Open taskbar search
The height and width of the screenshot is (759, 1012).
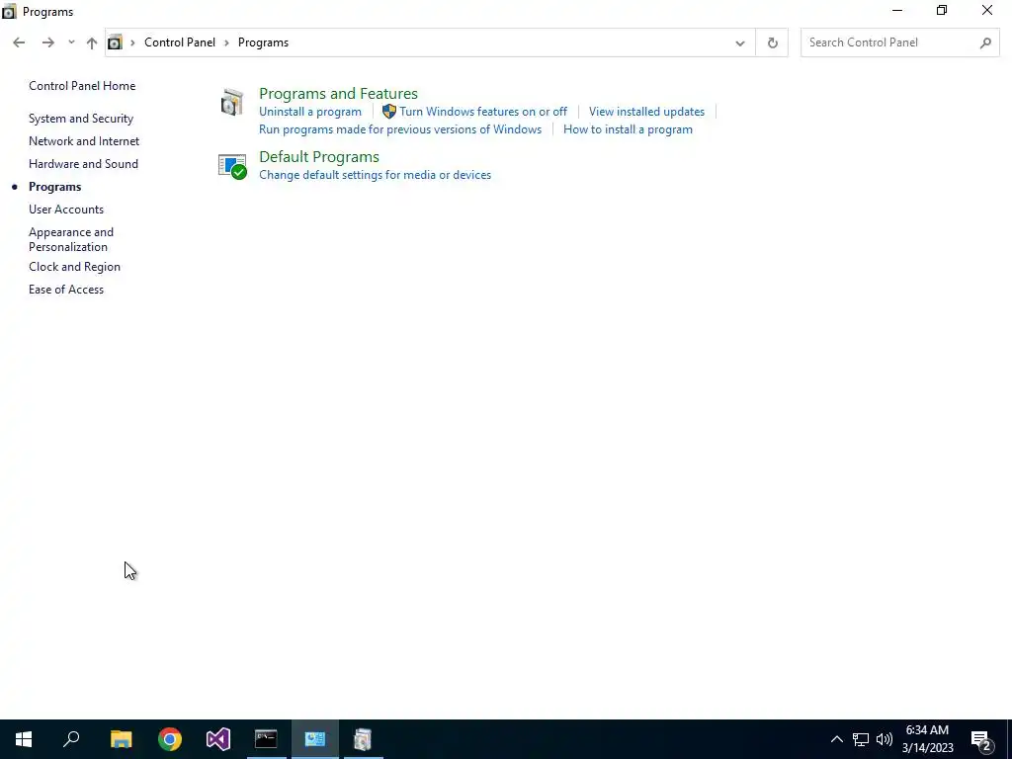pyautogui.click(x=71, y=739)
